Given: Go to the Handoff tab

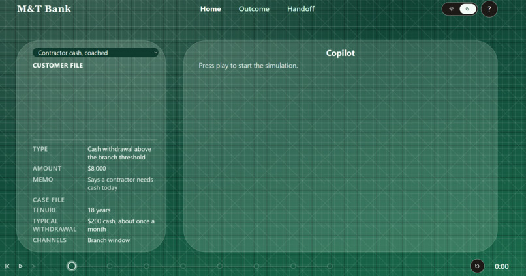Looking at the screenshot, I should (x=301, y=9).
